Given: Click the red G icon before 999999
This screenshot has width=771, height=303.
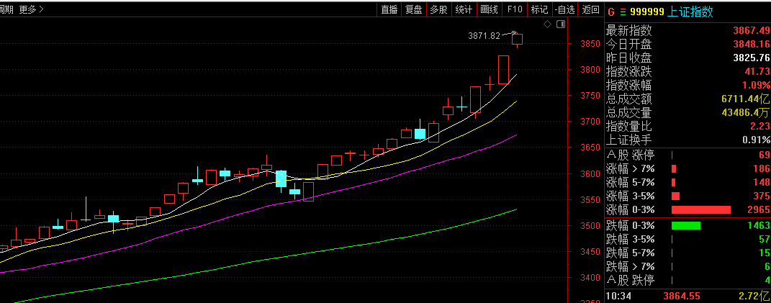Looking at the screenshot, I should [611, 12].
